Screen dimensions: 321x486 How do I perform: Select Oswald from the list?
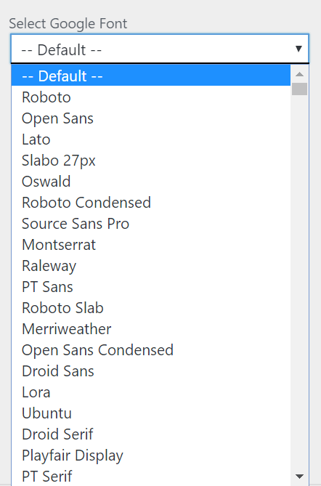tap(151, 182)
